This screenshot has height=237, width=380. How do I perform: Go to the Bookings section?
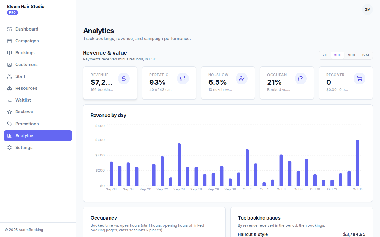coord(38,53)
